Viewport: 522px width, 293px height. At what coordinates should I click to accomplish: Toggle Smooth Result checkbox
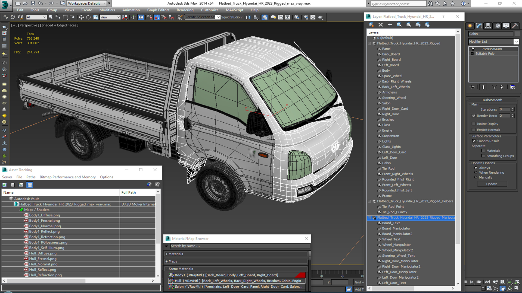tap(474, 141)
